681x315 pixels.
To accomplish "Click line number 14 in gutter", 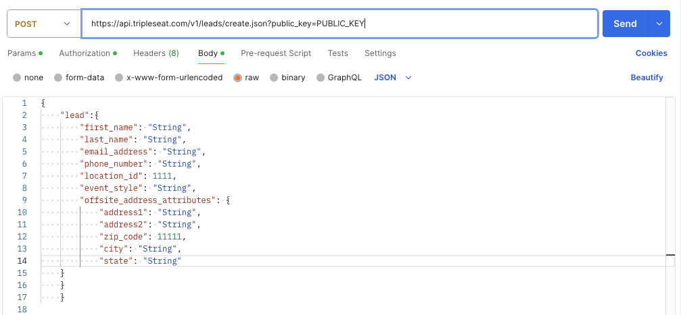I will (x=22, y=261).
